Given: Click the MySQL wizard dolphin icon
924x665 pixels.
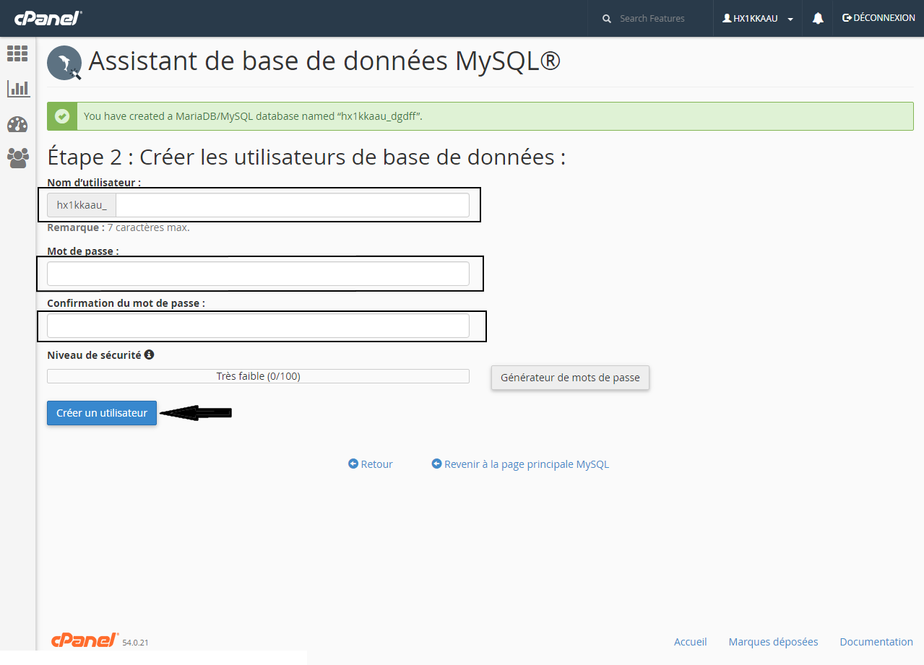Looking at the screenshot, I should click(65, 62).
